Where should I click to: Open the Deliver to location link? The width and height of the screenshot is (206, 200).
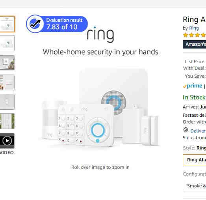coord(198,131)
